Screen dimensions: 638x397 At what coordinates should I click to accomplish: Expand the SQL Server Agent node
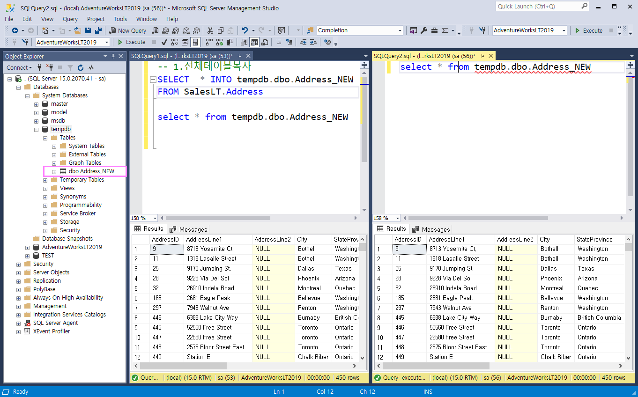[19, 323]
